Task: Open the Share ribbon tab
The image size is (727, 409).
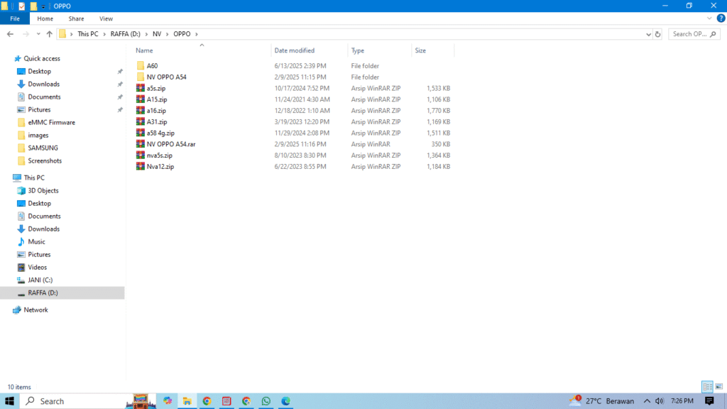Action: pos(76,18)
